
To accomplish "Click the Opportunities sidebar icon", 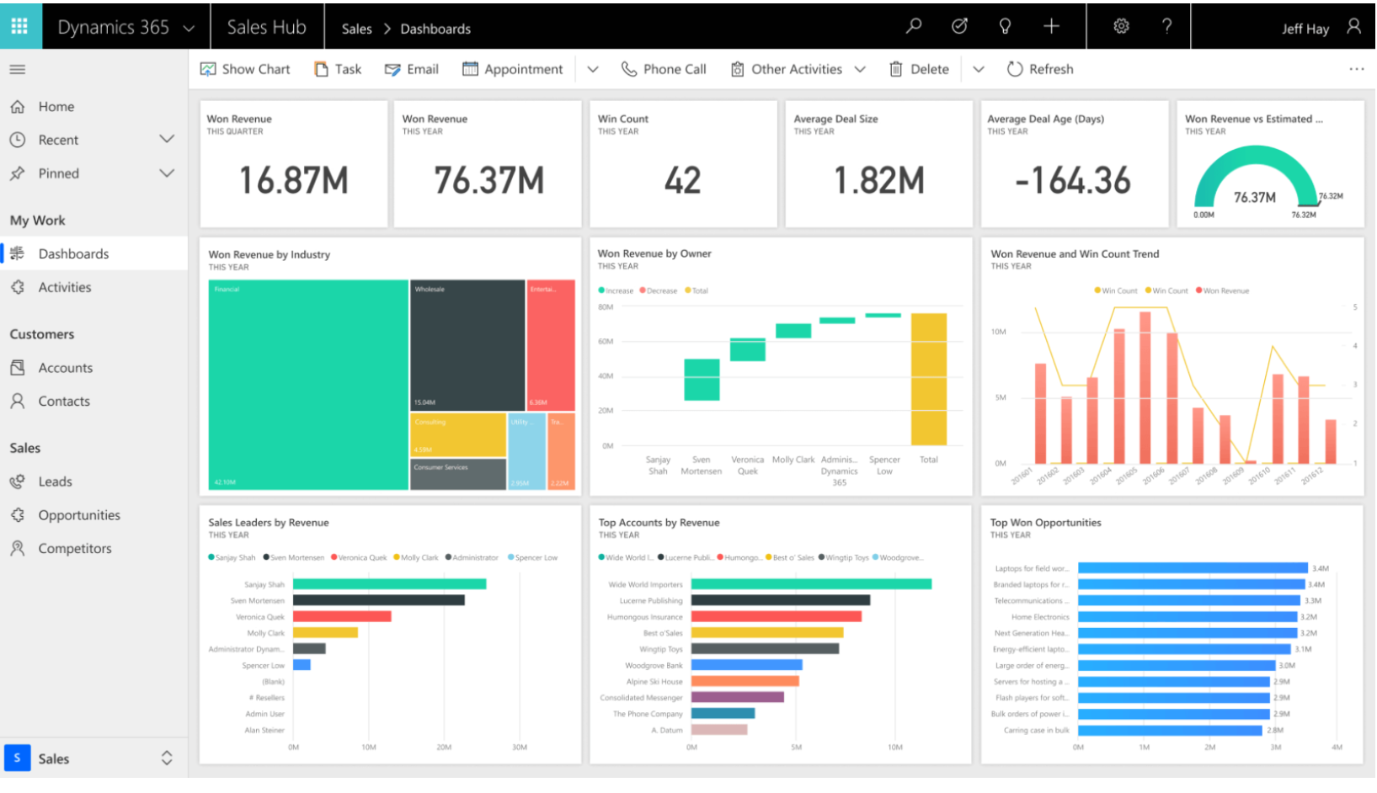I will pyautogui.click(x=18, y=515).
